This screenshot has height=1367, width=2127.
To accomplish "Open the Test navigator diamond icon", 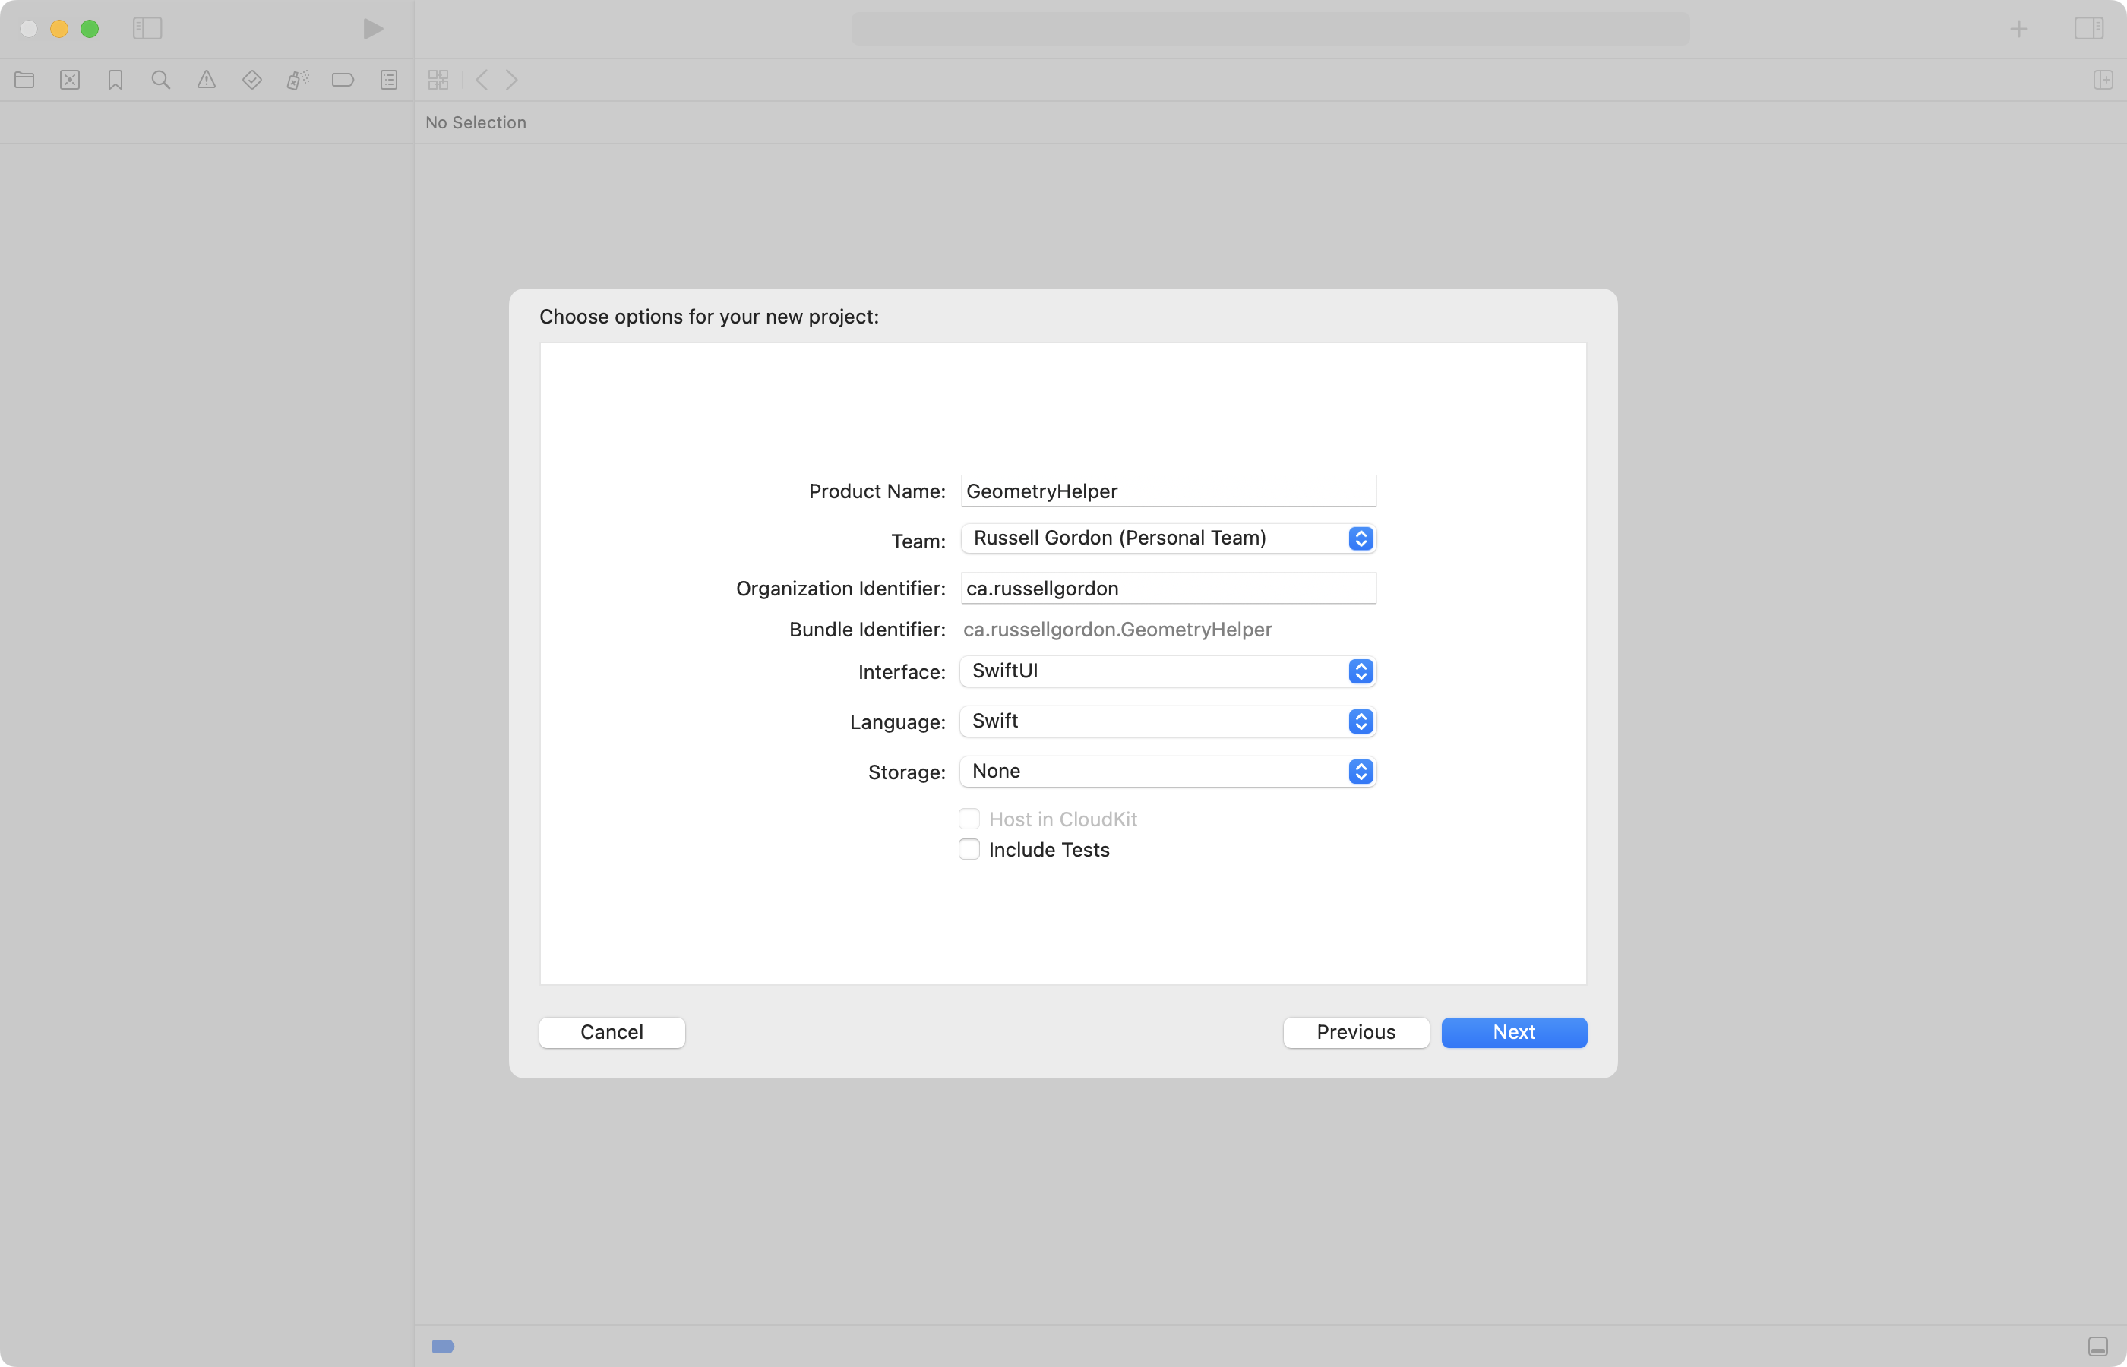I will 252,80.
